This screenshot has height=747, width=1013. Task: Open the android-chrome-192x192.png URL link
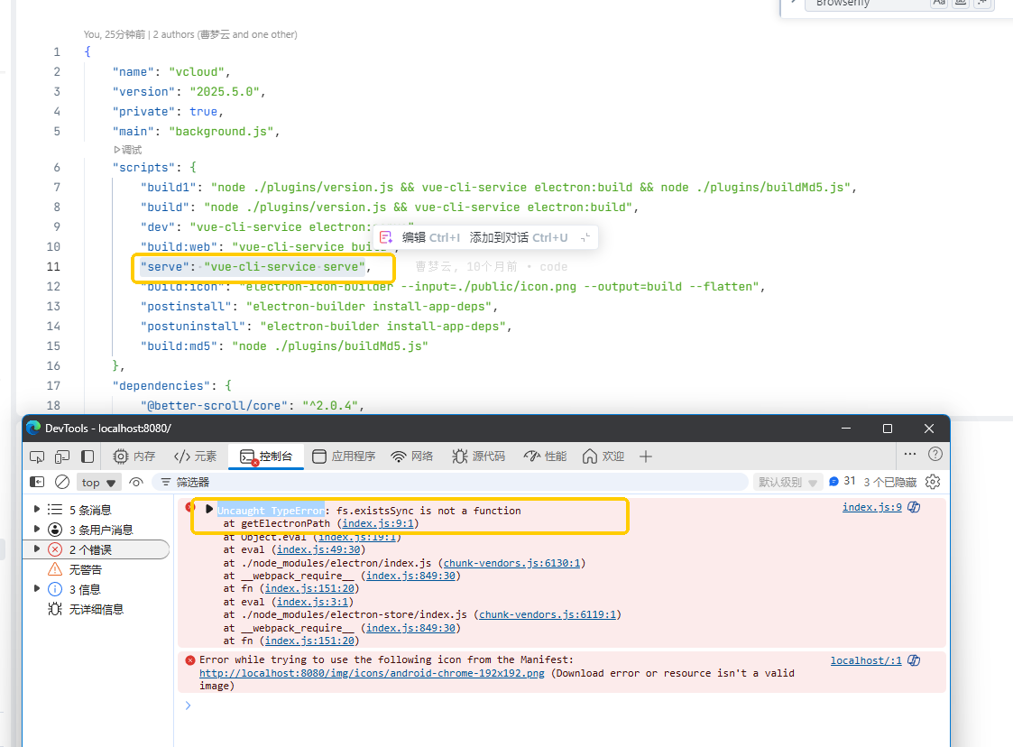372,673
